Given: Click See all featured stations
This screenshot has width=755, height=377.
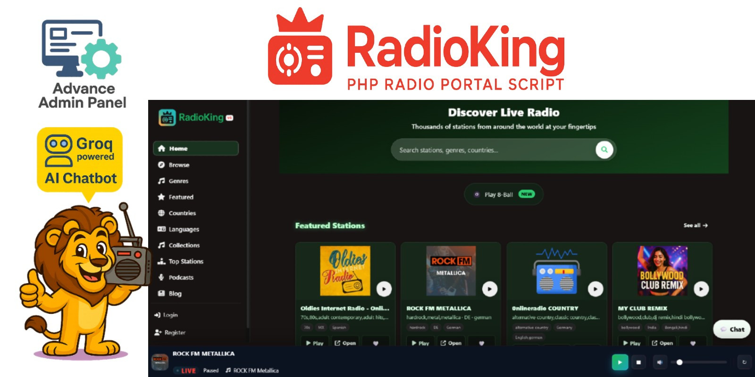Looking at the screenshot, I should [696, 225].
